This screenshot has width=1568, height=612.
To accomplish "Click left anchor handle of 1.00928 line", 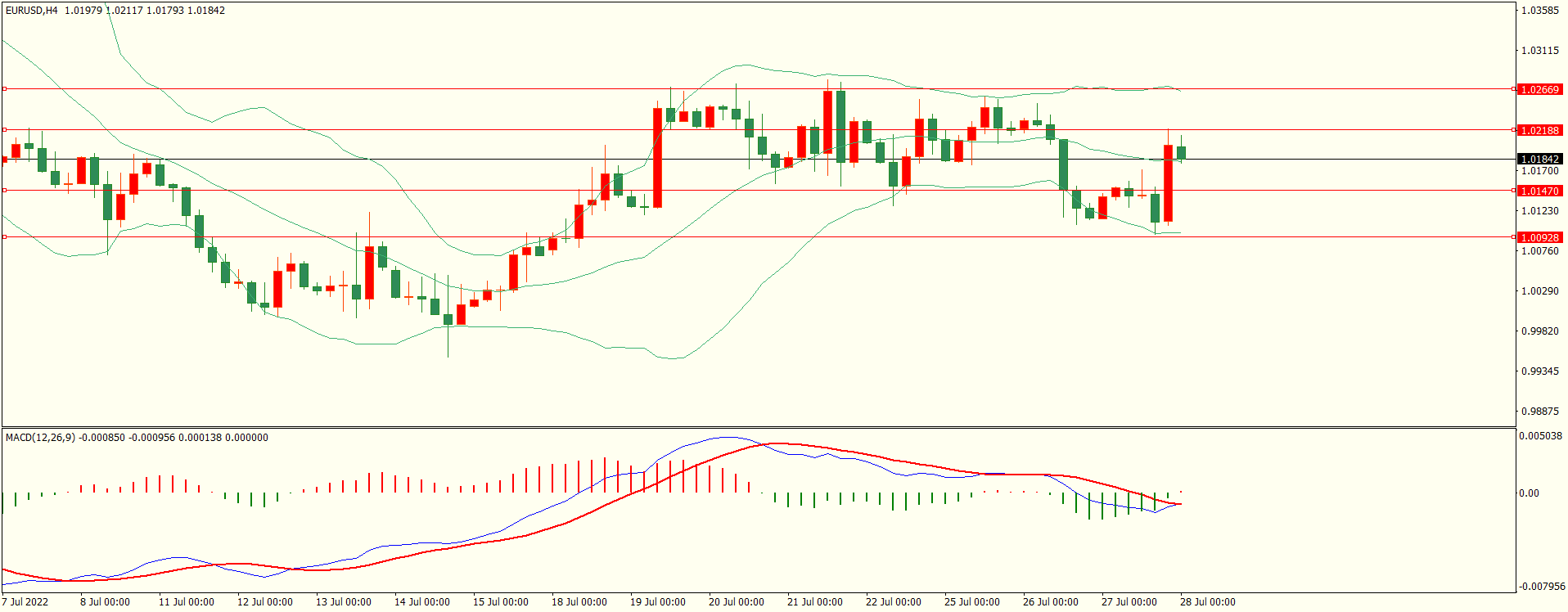I will 4,236.
